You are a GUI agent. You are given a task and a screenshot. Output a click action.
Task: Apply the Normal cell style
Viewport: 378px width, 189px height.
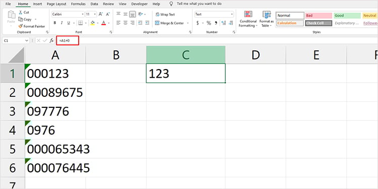click(x=290, y=16)
